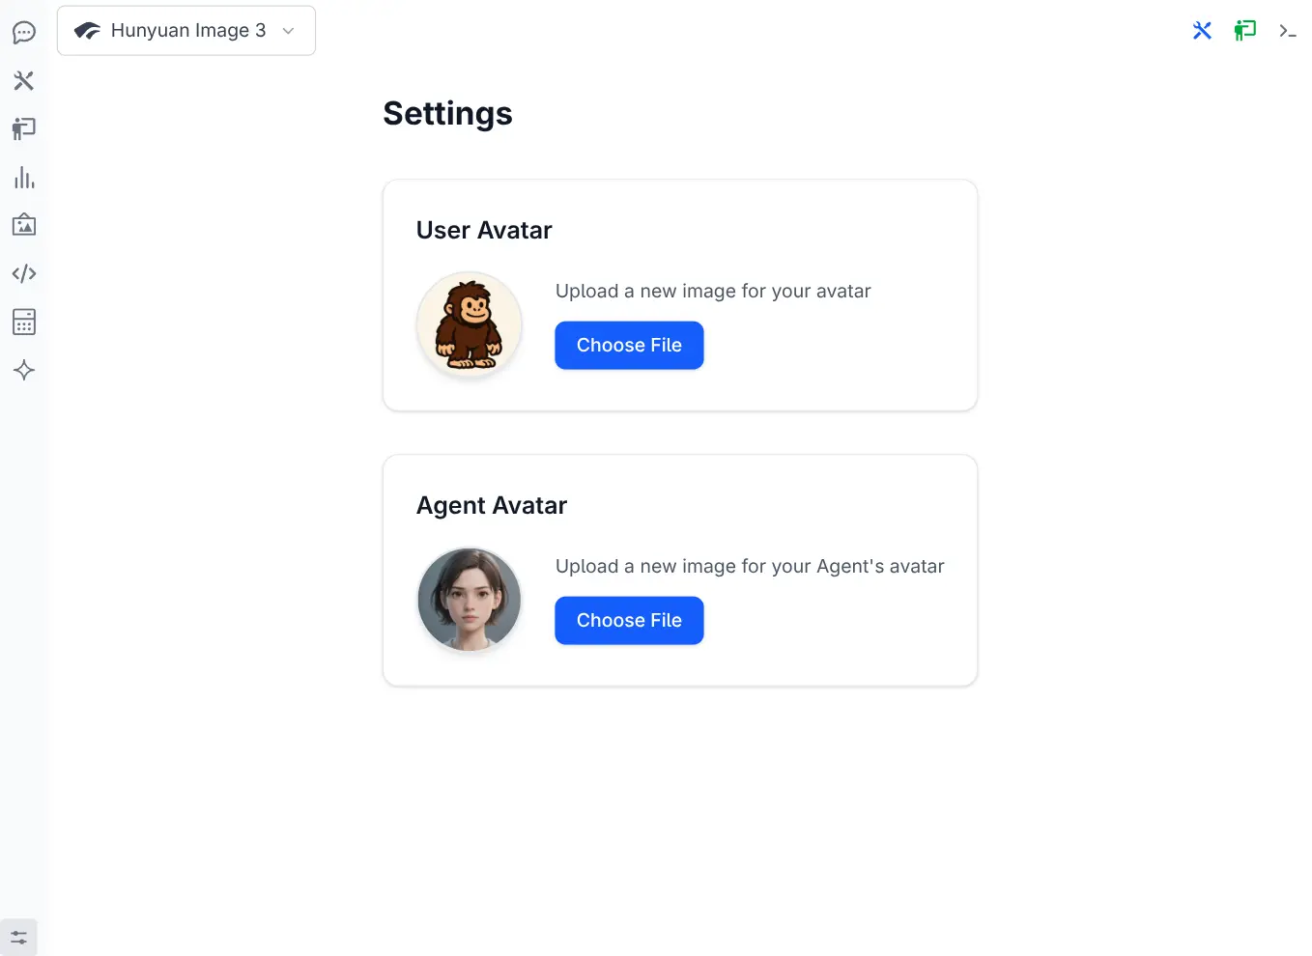This screenshot has height=956, width=1312.
Task: Click the monkey user avatar image
Action: pyautogui.click(x=470, y=324)
